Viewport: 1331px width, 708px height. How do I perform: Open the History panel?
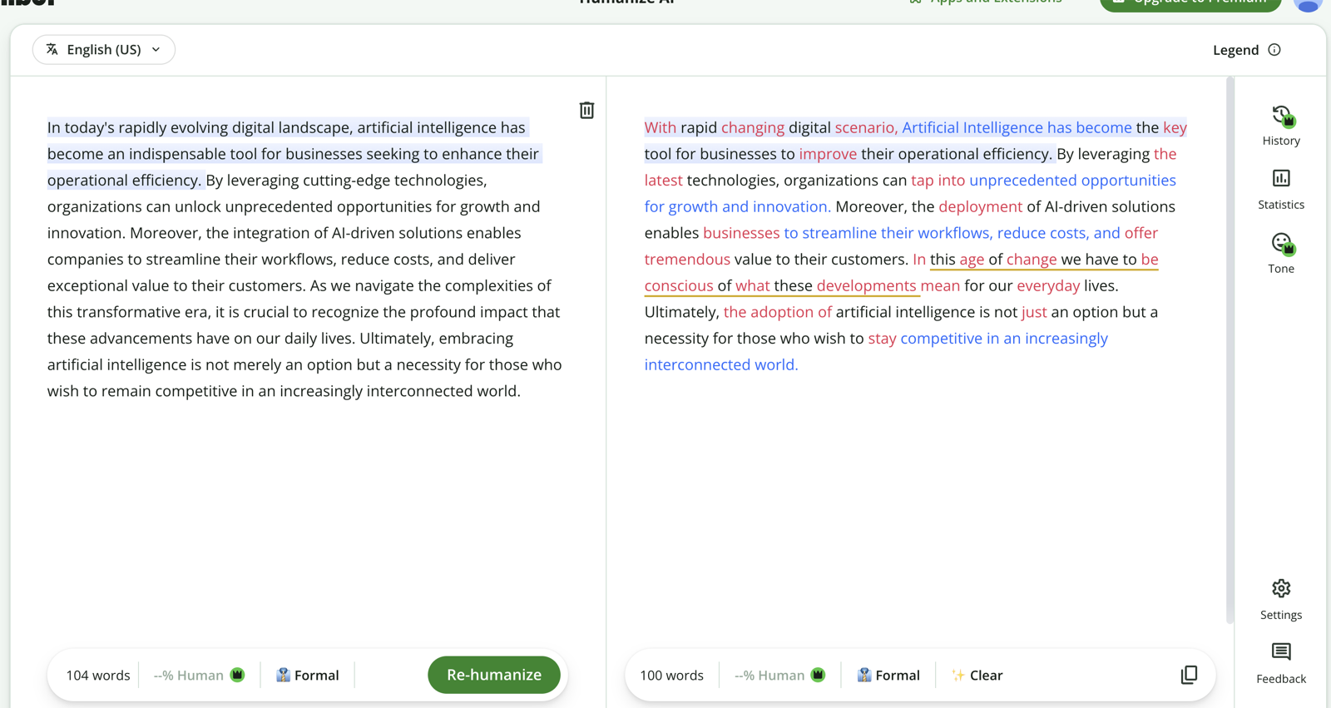pyautogui.click(x=1281, y=126)
